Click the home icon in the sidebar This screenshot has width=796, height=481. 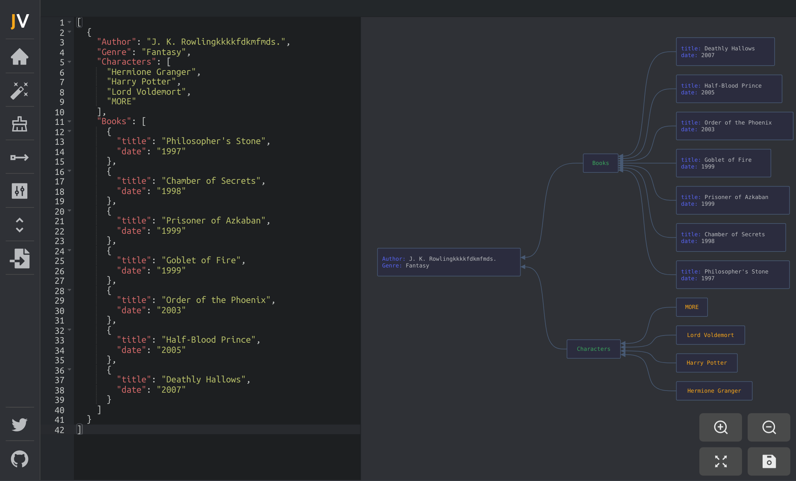(x=20, y=57)
